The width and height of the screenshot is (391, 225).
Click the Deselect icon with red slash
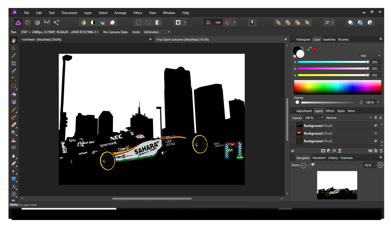[x=148, y=22]
